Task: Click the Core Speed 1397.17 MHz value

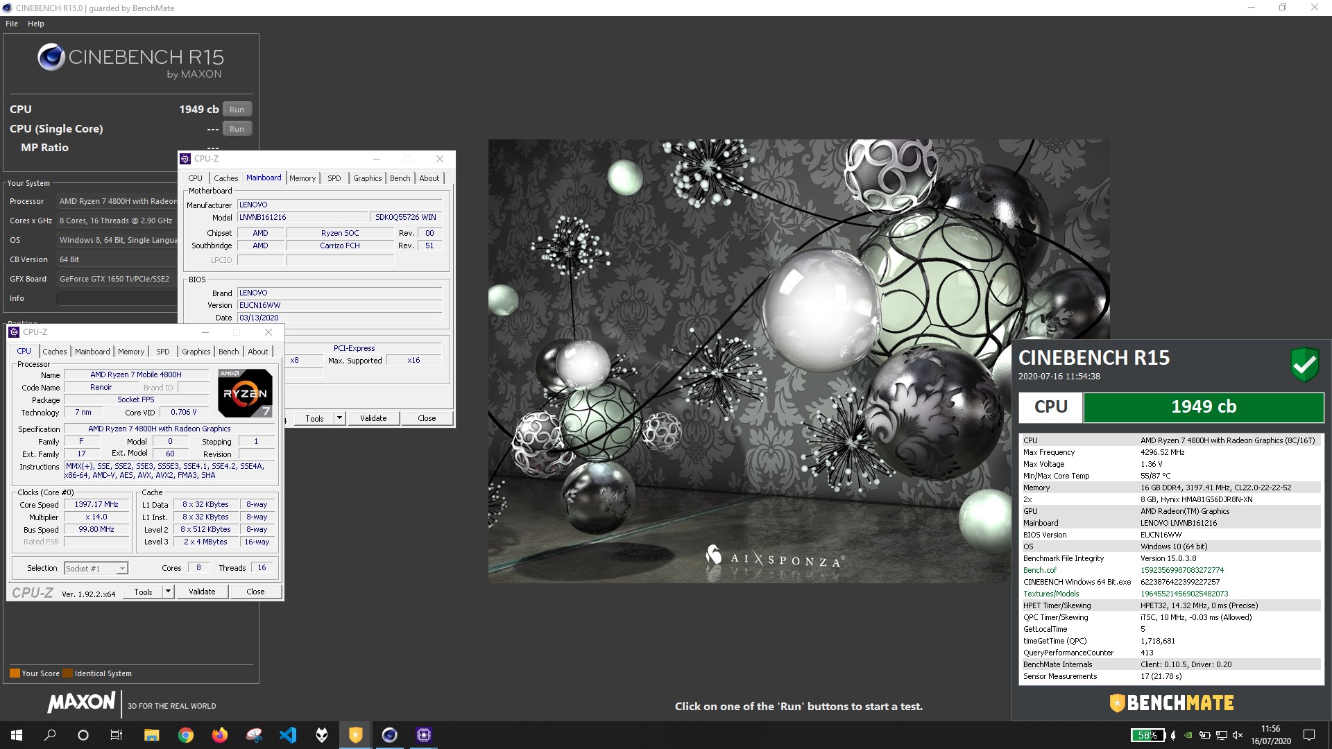Action: click(96, 505)
